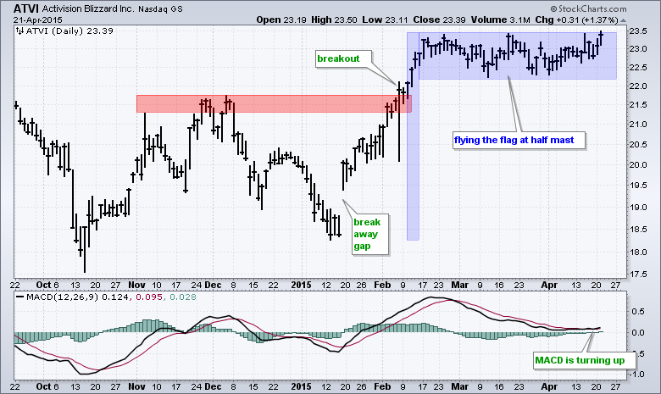Click the red signal line value 0.095
Screen dimensions: 661x394
(x=149, y=297)
